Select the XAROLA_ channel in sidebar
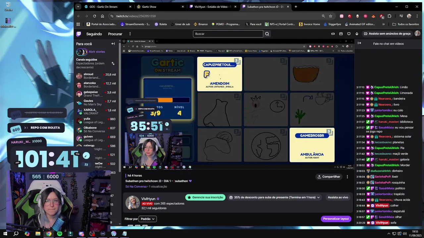424x238 pixels. (x=96, y=112)
